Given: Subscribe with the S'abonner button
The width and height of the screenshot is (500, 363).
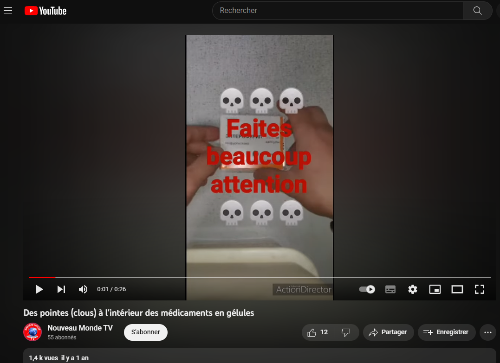Looking at the screenshot, I should (x=145, y=332).
